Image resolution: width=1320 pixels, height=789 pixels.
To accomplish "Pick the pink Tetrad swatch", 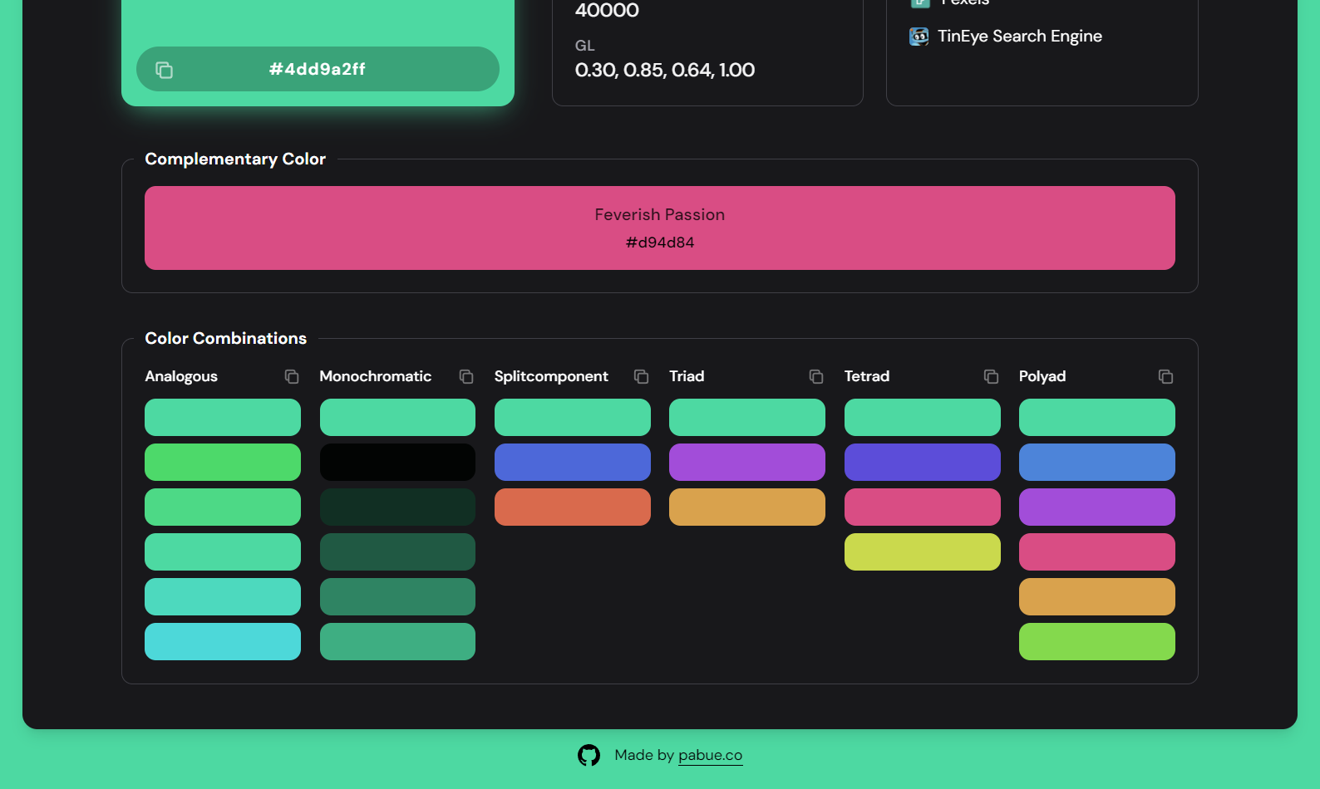I will (x=923, y=507).
